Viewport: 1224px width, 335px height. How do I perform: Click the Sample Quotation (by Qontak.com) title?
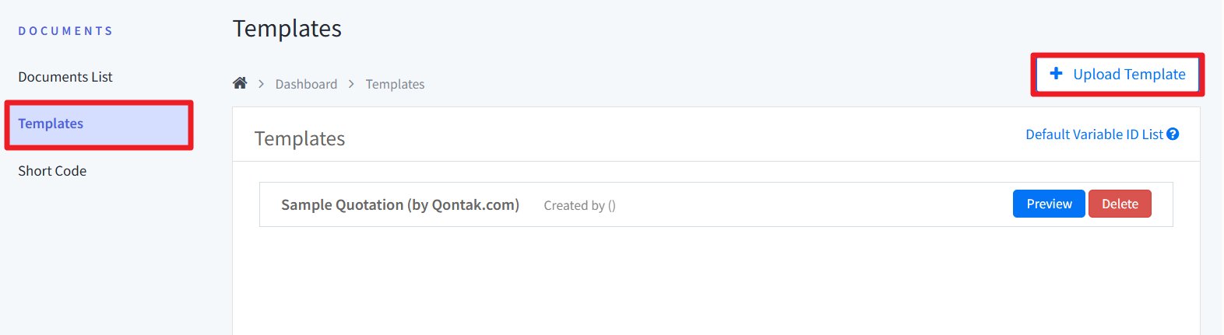(399, 205)
